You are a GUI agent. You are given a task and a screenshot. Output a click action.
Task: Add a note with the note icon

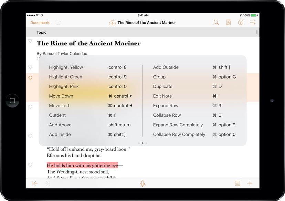237,183
